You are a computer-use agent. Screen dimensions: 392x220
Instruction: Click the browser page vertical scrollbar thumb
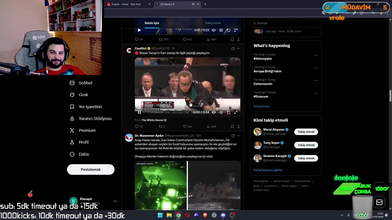[x=390, y=96]
